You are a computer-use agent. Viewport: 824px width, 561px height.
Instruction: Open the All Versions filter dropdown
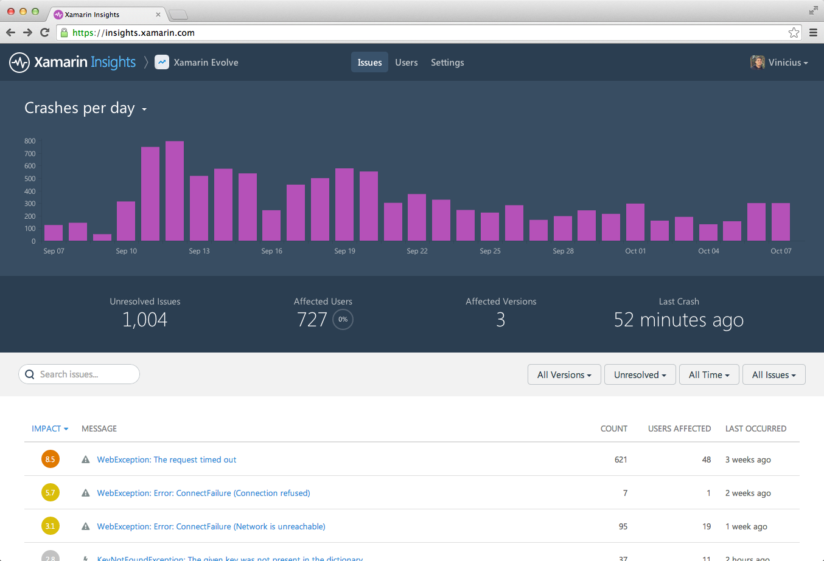tap(564, 374)
